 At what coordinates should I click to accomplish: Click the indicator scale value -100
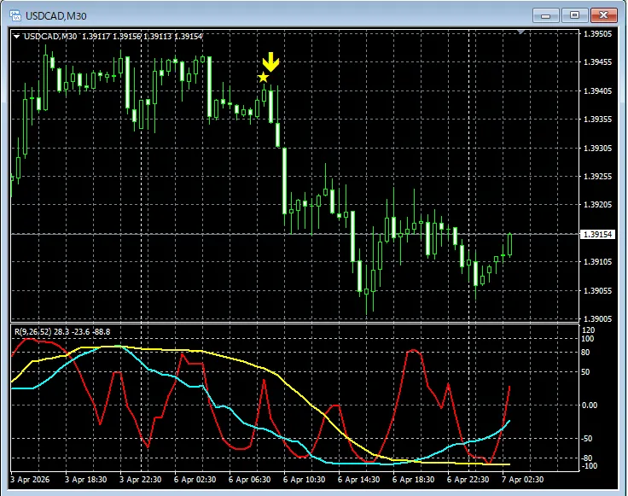[x=589, y=466]
